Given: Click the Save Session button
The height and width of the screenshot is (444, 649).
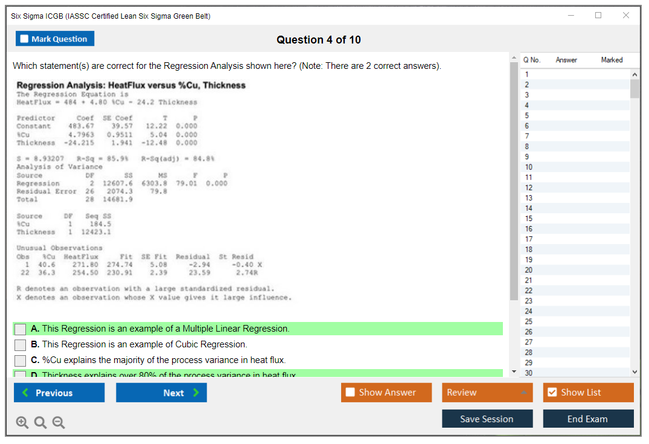Looking at the screenshot, I should click(487, 419).
